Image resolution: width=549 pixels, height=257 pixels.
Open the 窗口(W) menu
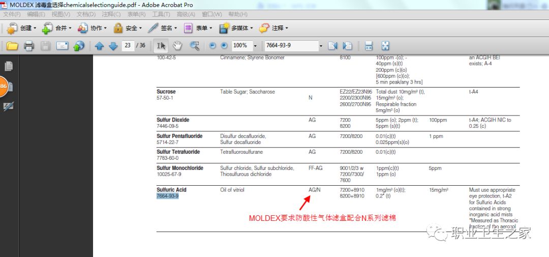pyautogui.click(x=212, y=14)
